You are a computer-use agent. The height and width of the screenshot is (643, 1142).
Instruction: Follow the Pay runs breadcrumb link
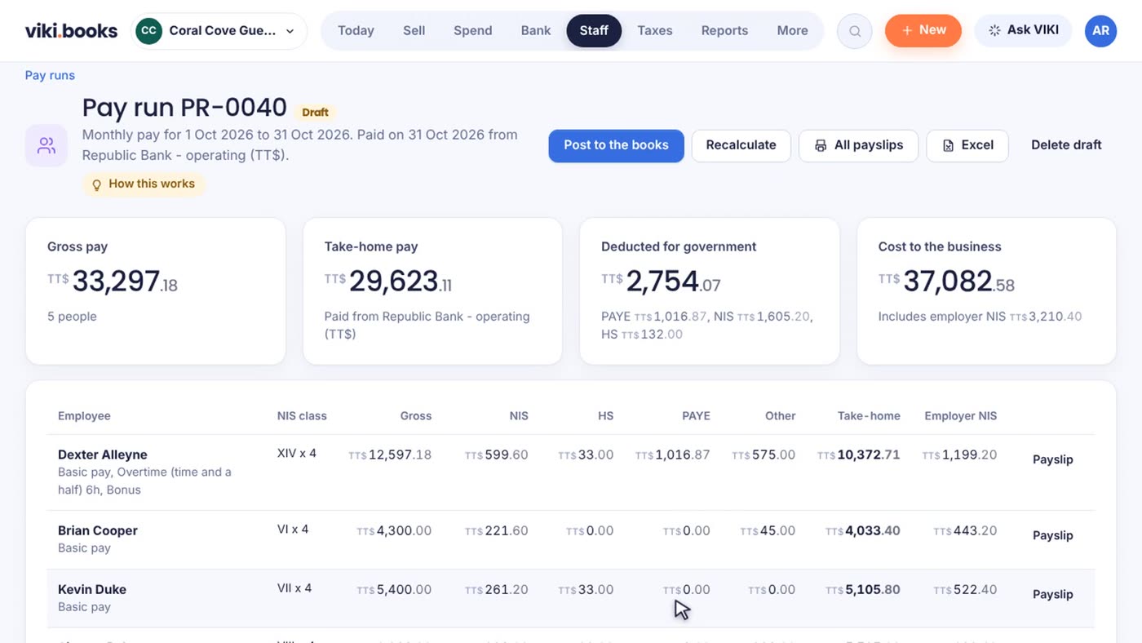tap(50, 75)
